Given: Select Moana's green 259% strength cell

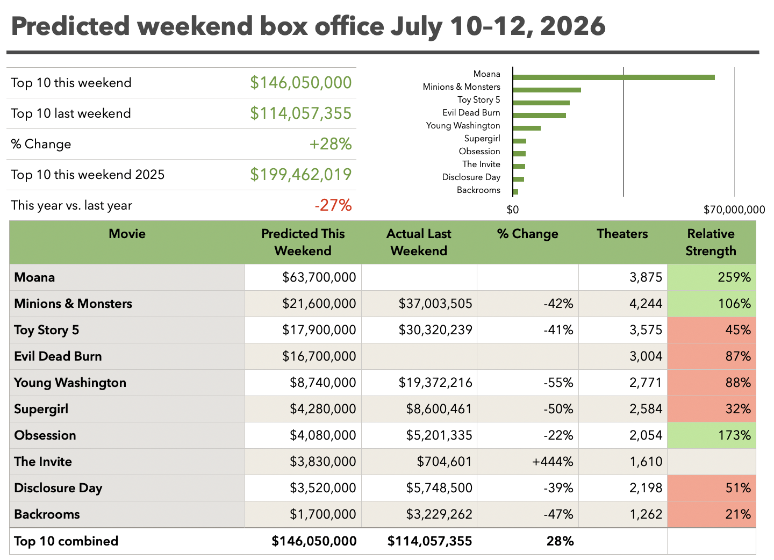Looking at the screenshot, I should tap(711, 277).
